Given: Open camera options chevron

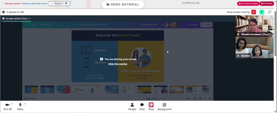Looking at the screenshot, I should [12, 104].
